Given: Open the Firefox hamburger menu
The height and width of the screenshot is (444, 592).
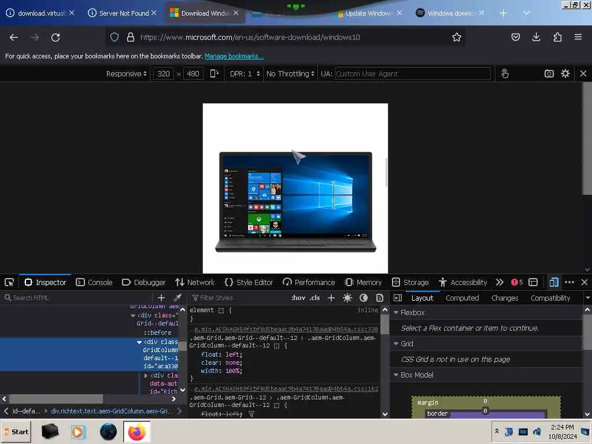Looking at the screenshot, I should 578,37.
